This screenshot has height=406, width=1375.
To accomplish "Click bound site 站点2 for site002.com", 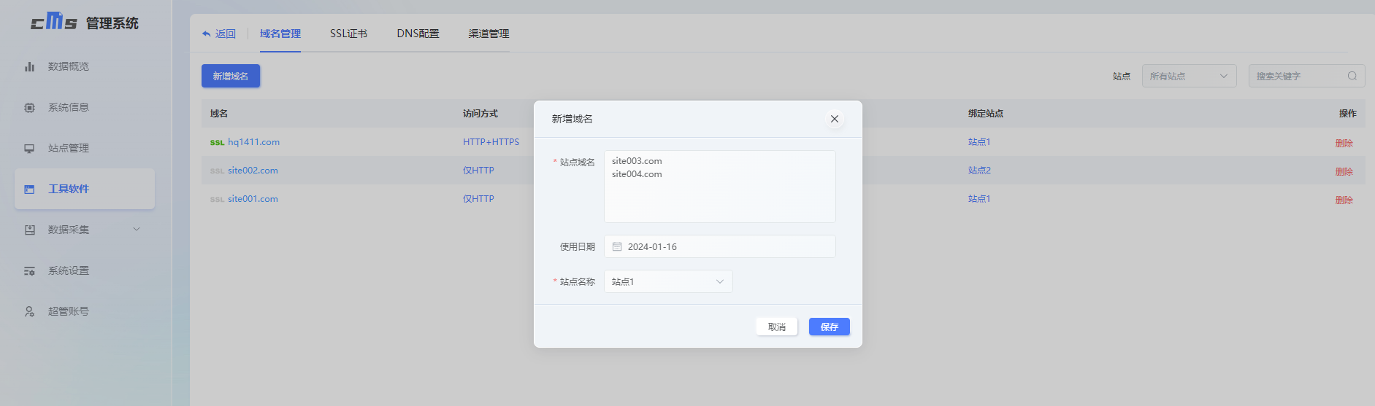I will click(x=979, y=171).
